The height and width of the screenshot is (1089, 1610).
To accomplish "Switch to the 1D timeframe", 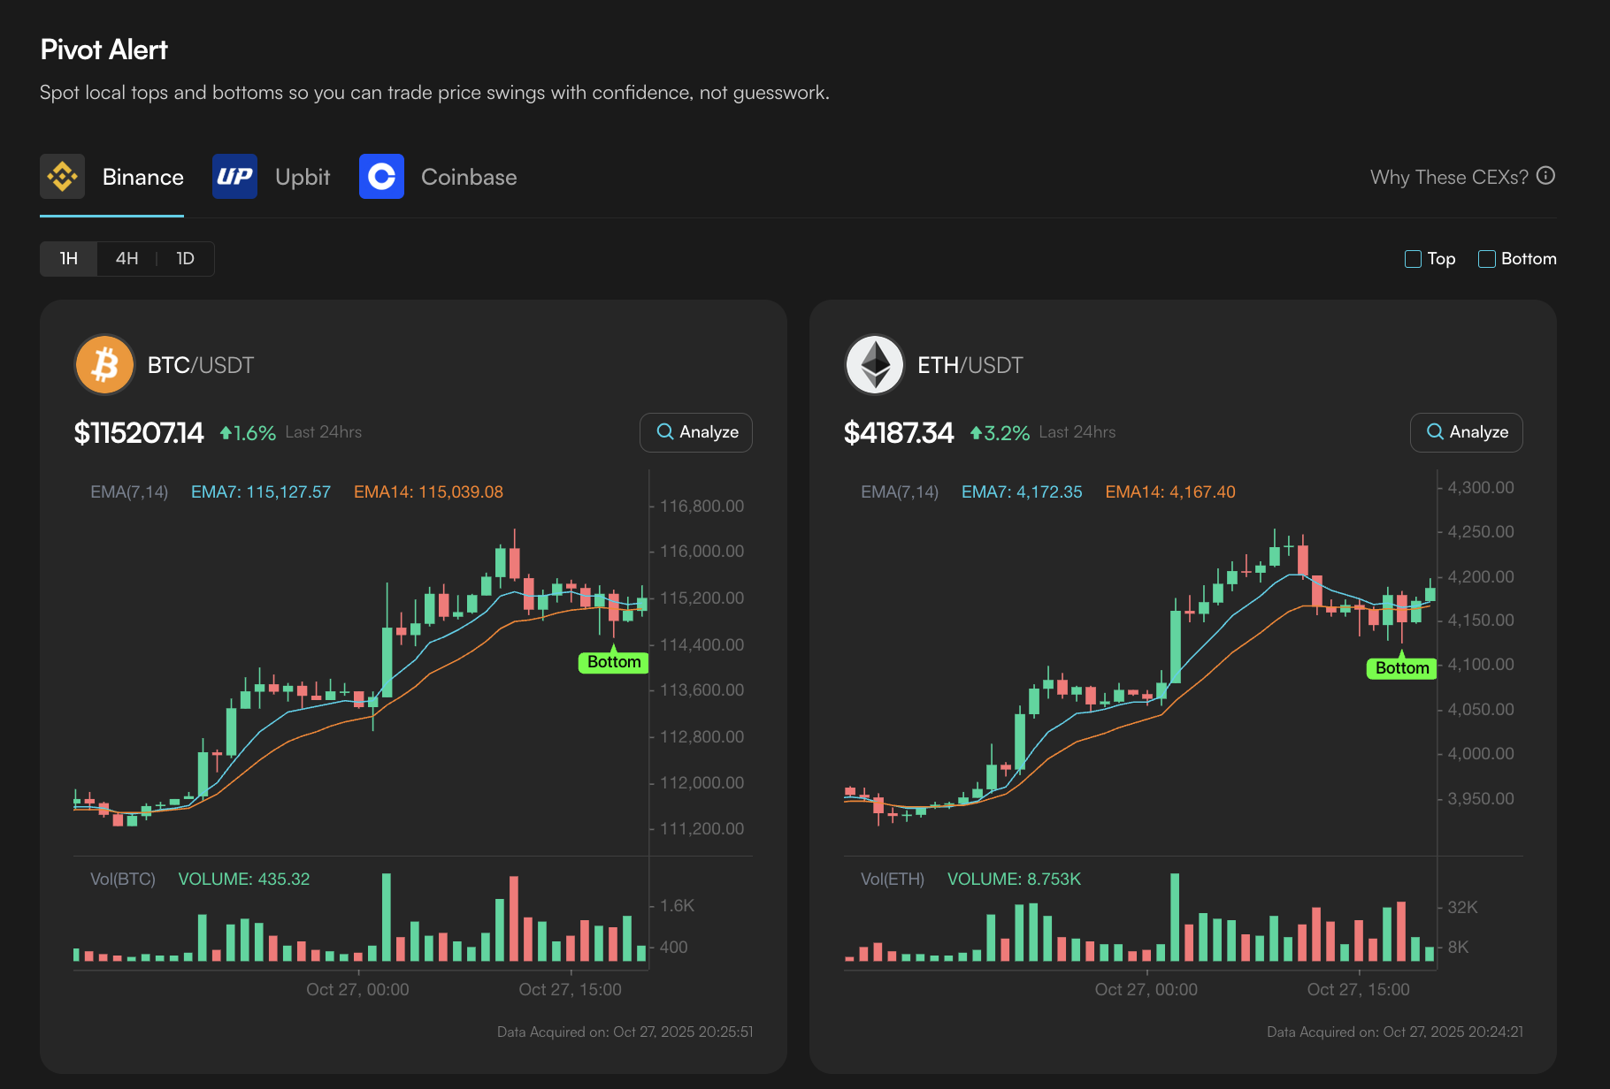I will [185, 259].
